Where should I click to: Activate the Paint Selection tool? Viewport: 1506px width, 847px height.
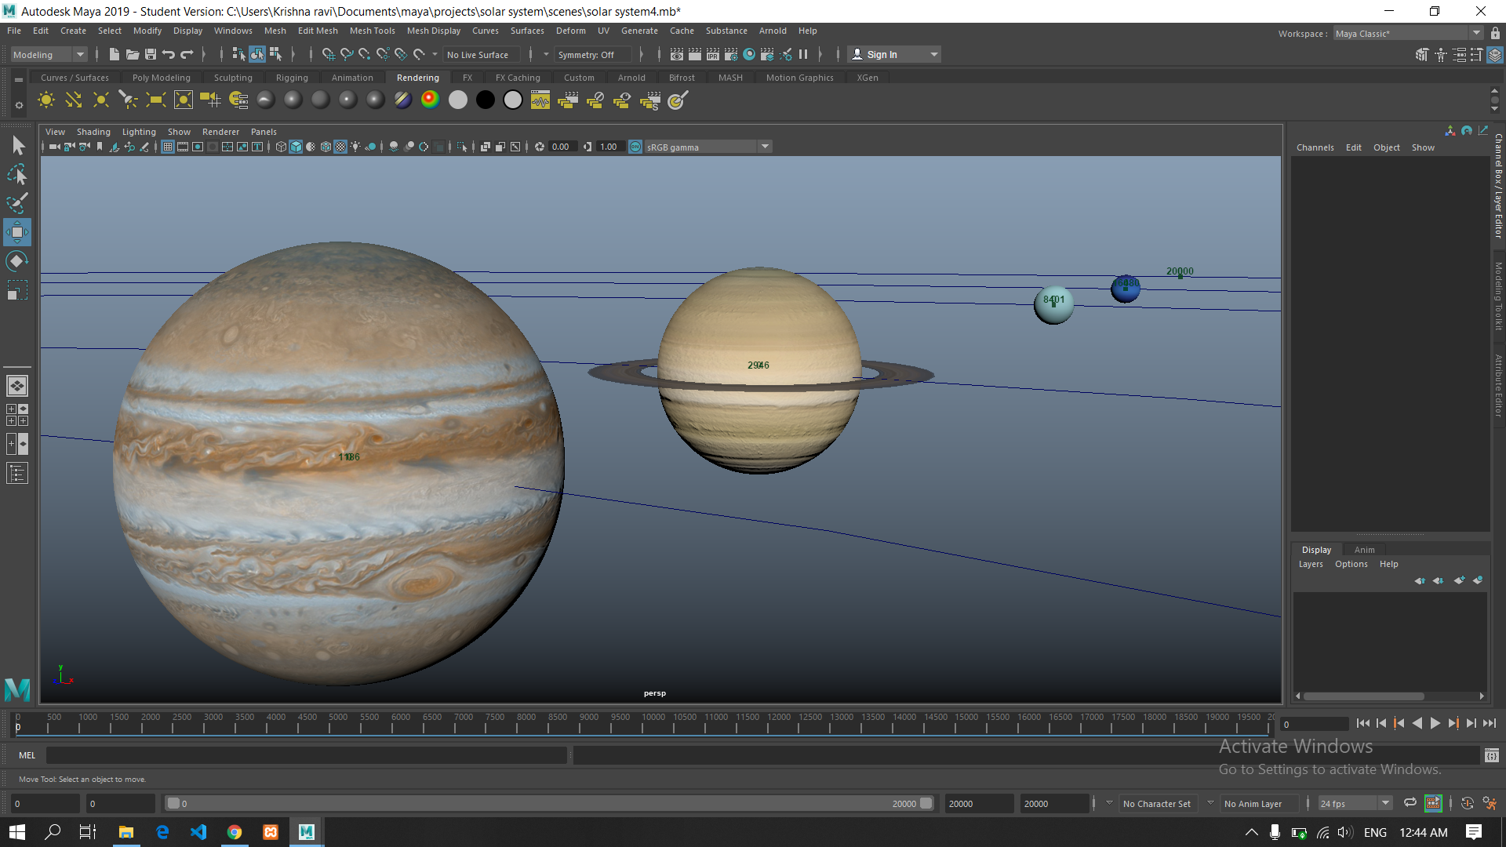click(x=17, y=203)
